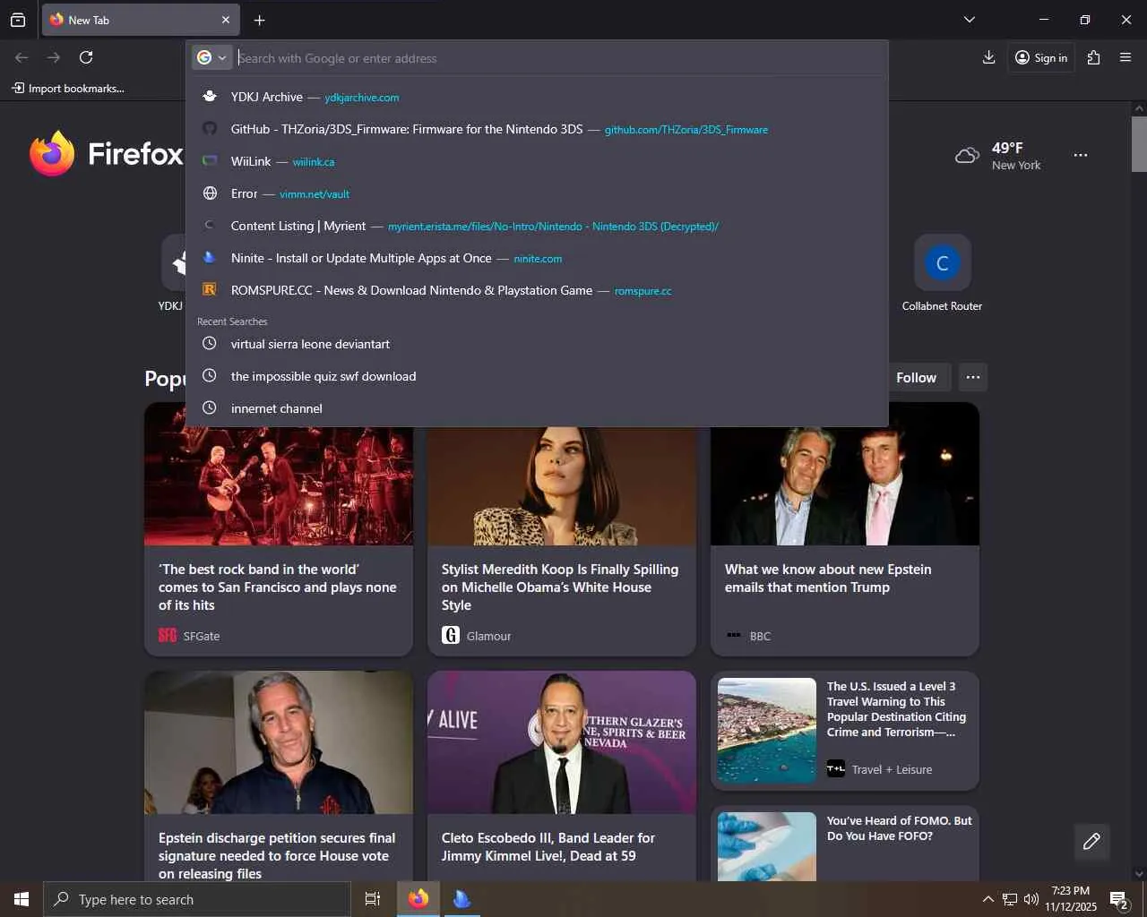
Task: Open the stories section more options menu
Action: [973, 378]
